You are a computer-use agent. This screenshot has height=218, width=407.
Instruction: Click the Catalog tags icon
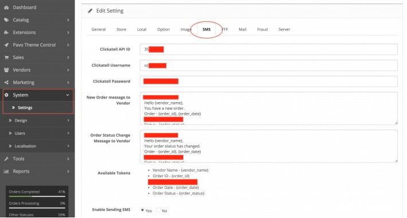tap(6, 20)
